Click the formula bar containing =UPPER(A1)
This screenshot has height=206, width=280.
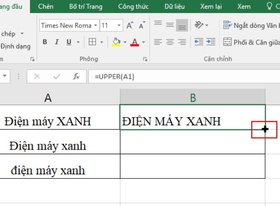coord(181,76)
